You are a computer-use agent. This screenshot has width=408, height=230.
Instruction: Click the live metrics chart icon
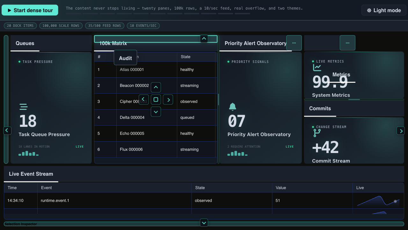pos(317,67)
